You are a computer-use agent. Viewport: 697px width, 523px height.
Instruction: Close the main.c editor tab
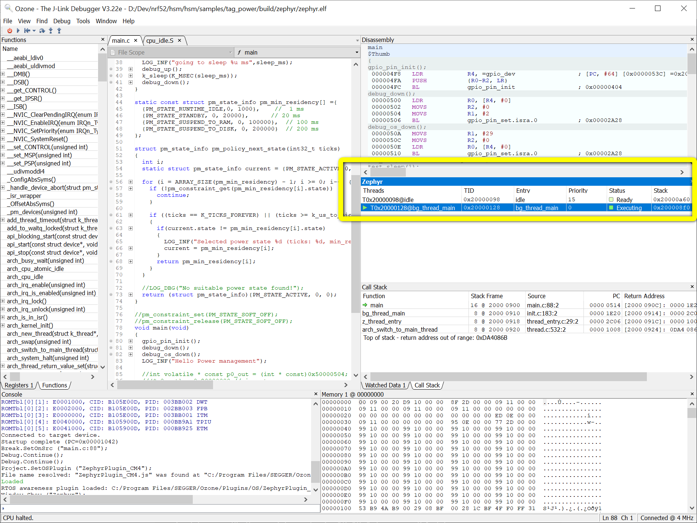(x=136, y=41)
